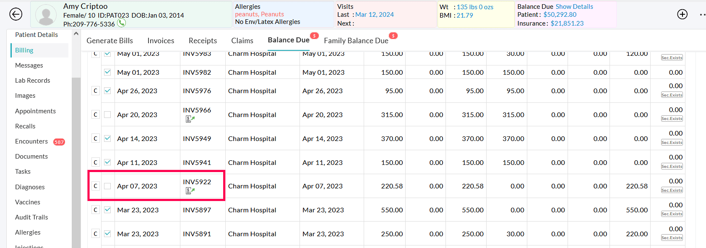Click Sec.Exists on the INV5922 row
The height and width of the screenshot is (248, 706).
pos(672,190)
